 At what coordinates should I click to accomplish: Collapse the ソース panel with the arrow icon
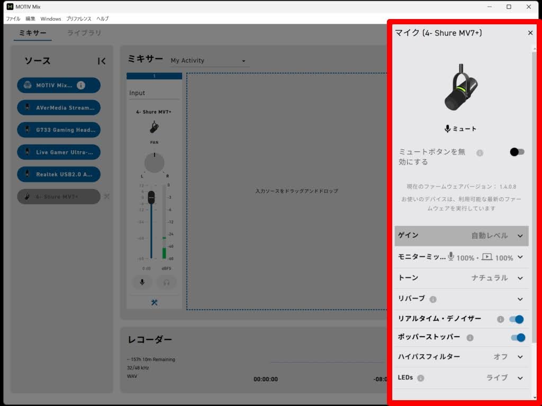tap(102, 61)
